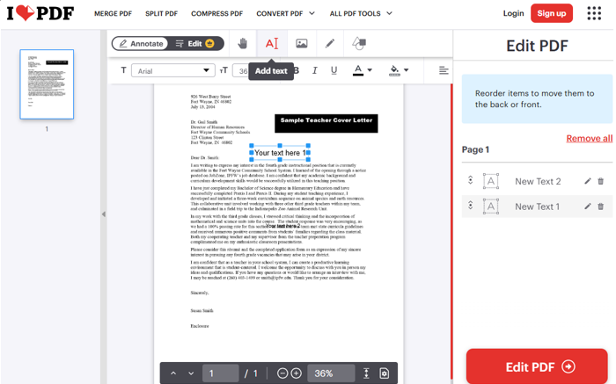
Task: Click the red Edit PDF button
Action: click(537, 366)
